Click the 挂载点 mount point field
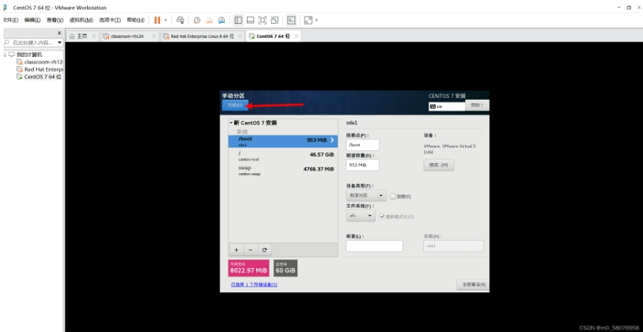Screen dimensions: 643x332 pyautogui.click(x=362, y=145)
